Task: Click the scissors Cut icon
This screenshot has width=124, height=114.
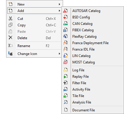Action: click(x=11, y=18)
